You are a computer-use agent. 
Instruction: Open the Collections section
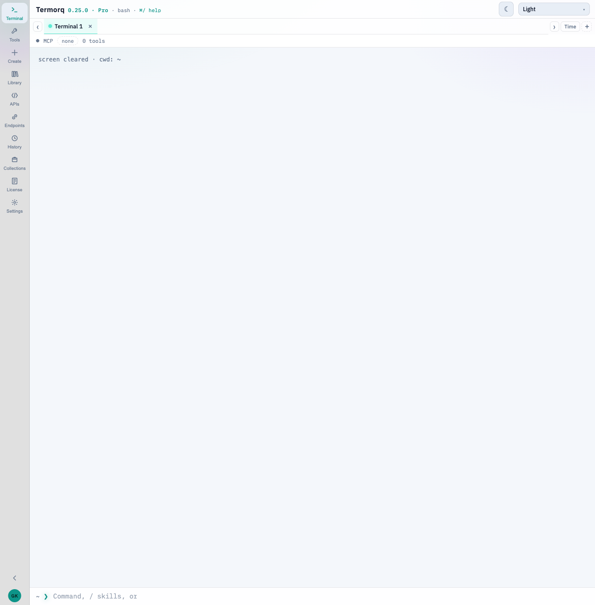tap(14, 163)
